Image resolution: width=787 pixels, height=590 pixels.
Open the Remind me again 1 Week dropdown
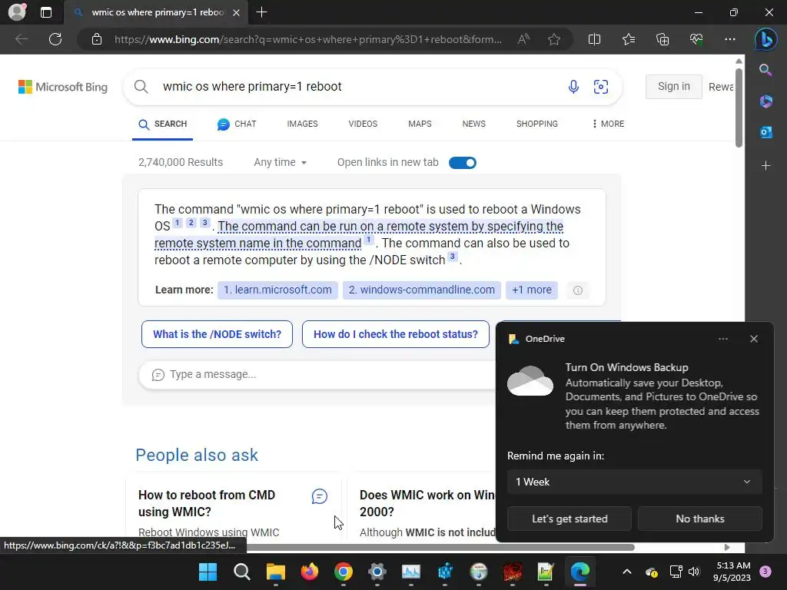coord(634,482)
